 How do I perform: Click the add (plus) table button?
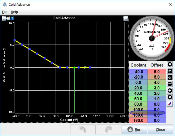(x=170, y=91)
